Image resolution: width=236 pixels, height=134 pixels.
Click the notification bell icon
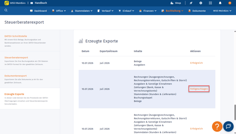[220, 3]
